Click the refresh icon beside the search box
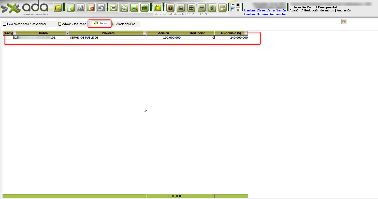Screen dimensions: 378x199 click(344, 22)
